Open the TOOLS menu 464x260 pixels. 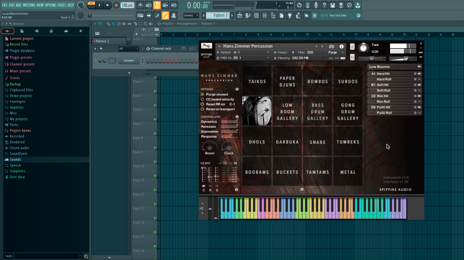tap(62, 5)
